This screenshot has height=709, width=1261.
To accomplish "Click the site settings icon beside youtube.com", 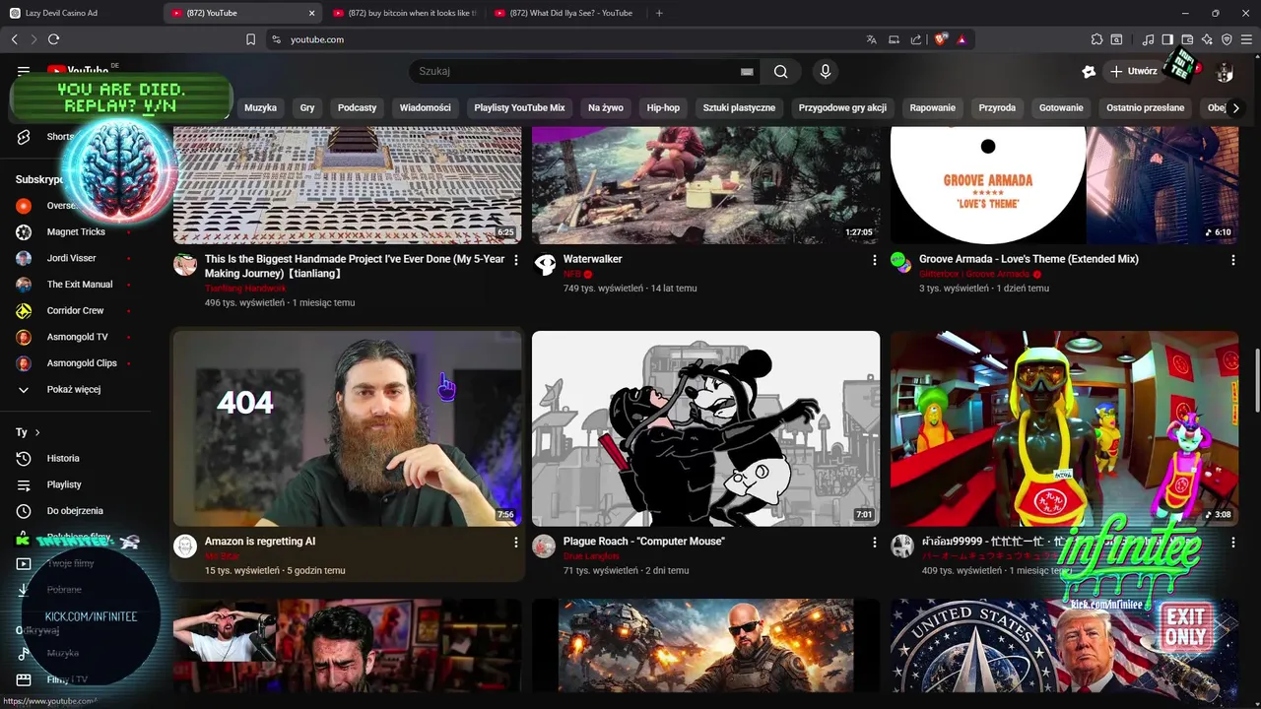I will pos(276,39).
